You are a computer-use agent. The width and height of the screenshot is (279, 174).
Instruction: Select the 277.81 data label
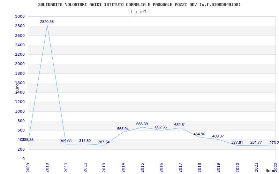(x=237, y=142)
